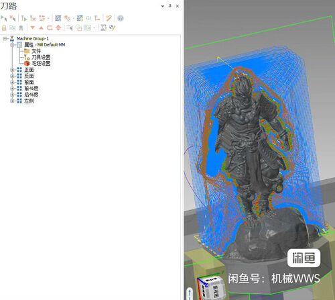The height and width of the screenshot is (300, 335).
Task: Select the 正面 group label
Action: [29, 70]
